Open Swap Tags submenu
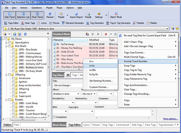 point(148,66)
